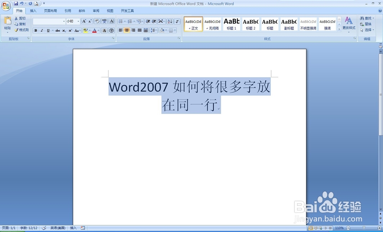Switch to the Review (审阅) tab
383x232 pixels.
click(96, 11)
